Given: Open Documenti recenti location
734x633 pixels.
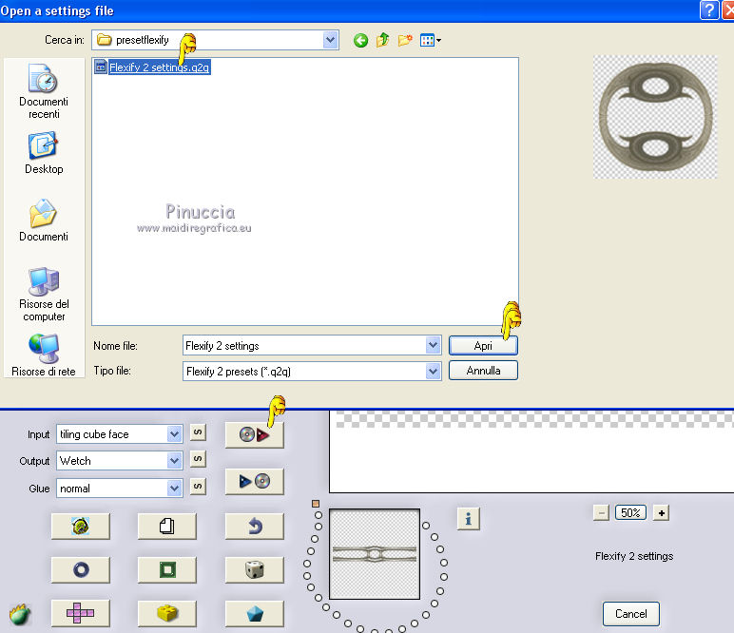Looking at the screenshot, I should [x=44, y=91].
